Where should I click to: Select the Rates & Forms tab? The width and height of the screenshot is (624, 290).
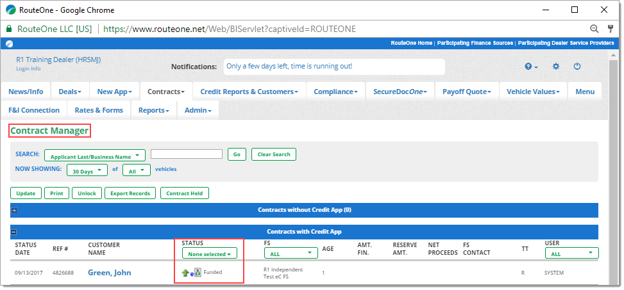pyautogui.click(x=99, y=110)
